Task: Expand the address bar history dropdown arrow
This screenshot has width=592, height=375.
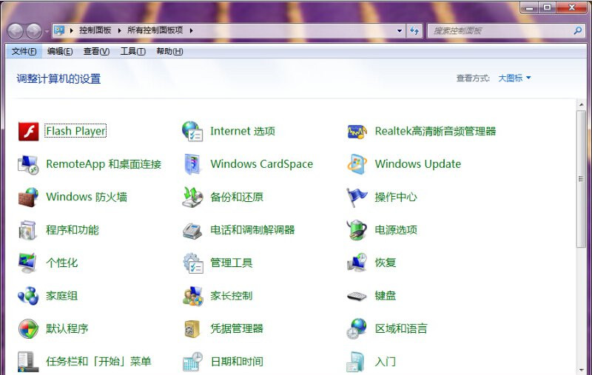Action: pyautogui.click(x=400, y=30)
